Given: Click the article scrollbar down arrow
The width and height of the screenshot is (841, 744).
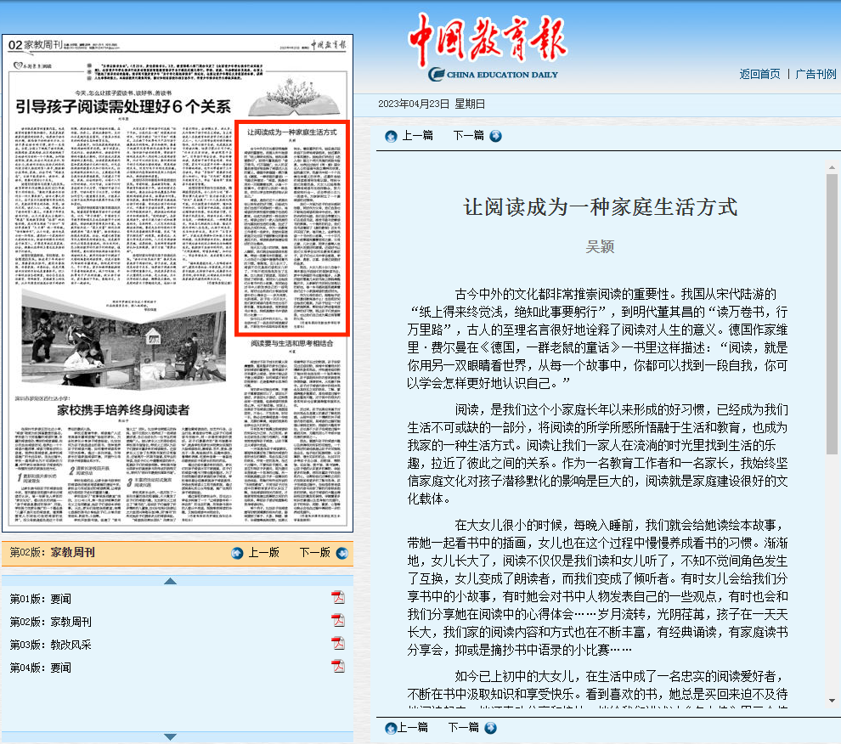Looking at the screenshot, I should pos(832,701).
